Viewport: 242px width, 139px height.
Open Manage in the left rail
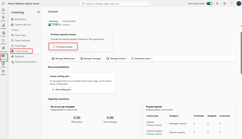pyautogui.click(x=3, y=26)
